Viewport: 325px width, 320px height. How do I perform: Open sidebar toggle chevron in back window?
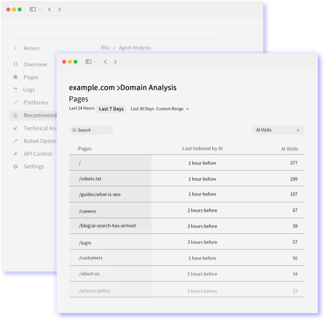coord(40,9)
